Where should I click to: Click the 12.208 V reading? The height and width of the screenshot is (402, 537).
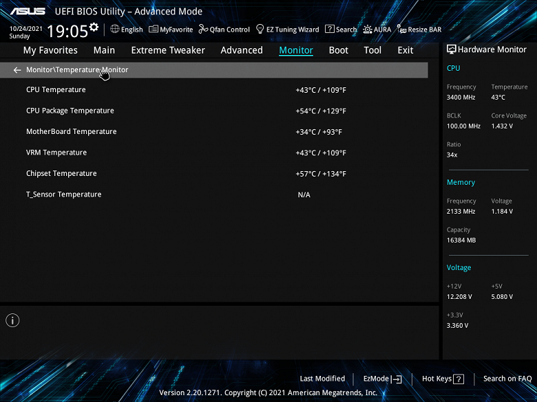click(459, 297)
